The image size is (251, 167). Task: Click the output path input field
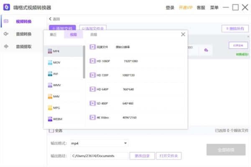tap(99, 156)
